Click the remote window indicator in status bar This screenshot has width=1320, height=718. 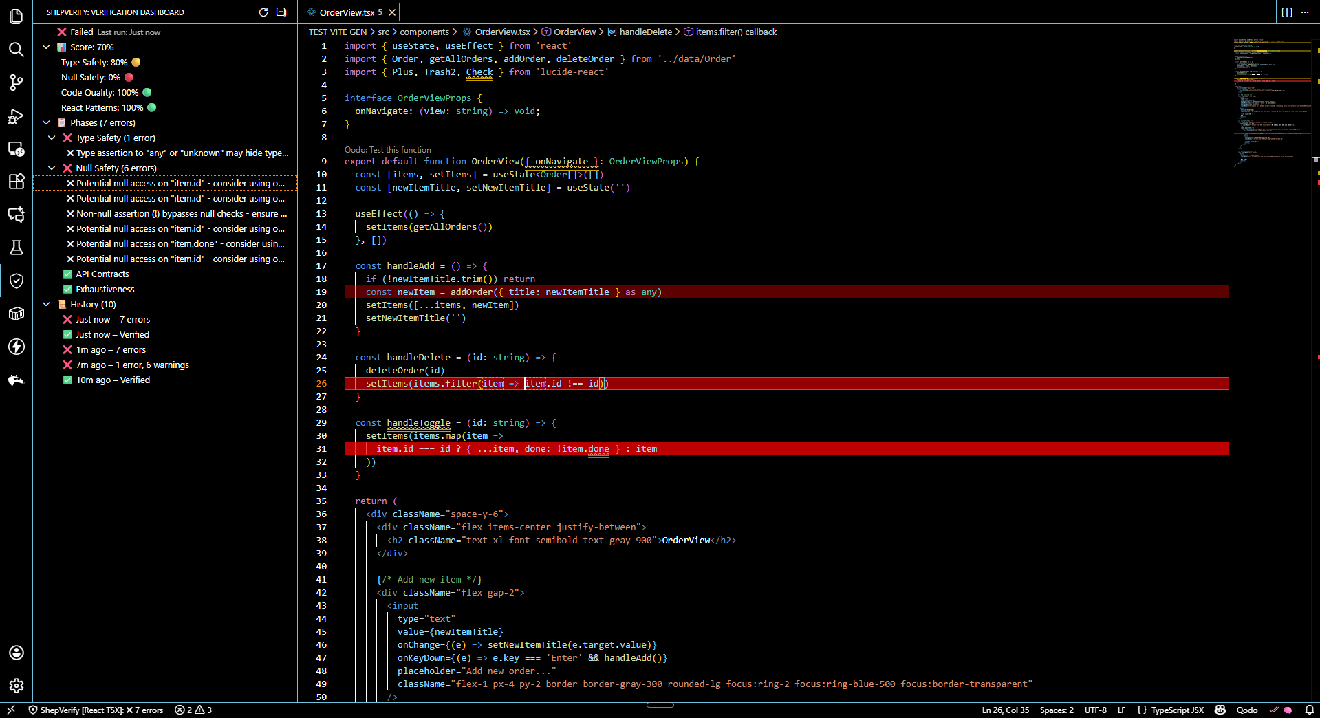pos(10,710)
